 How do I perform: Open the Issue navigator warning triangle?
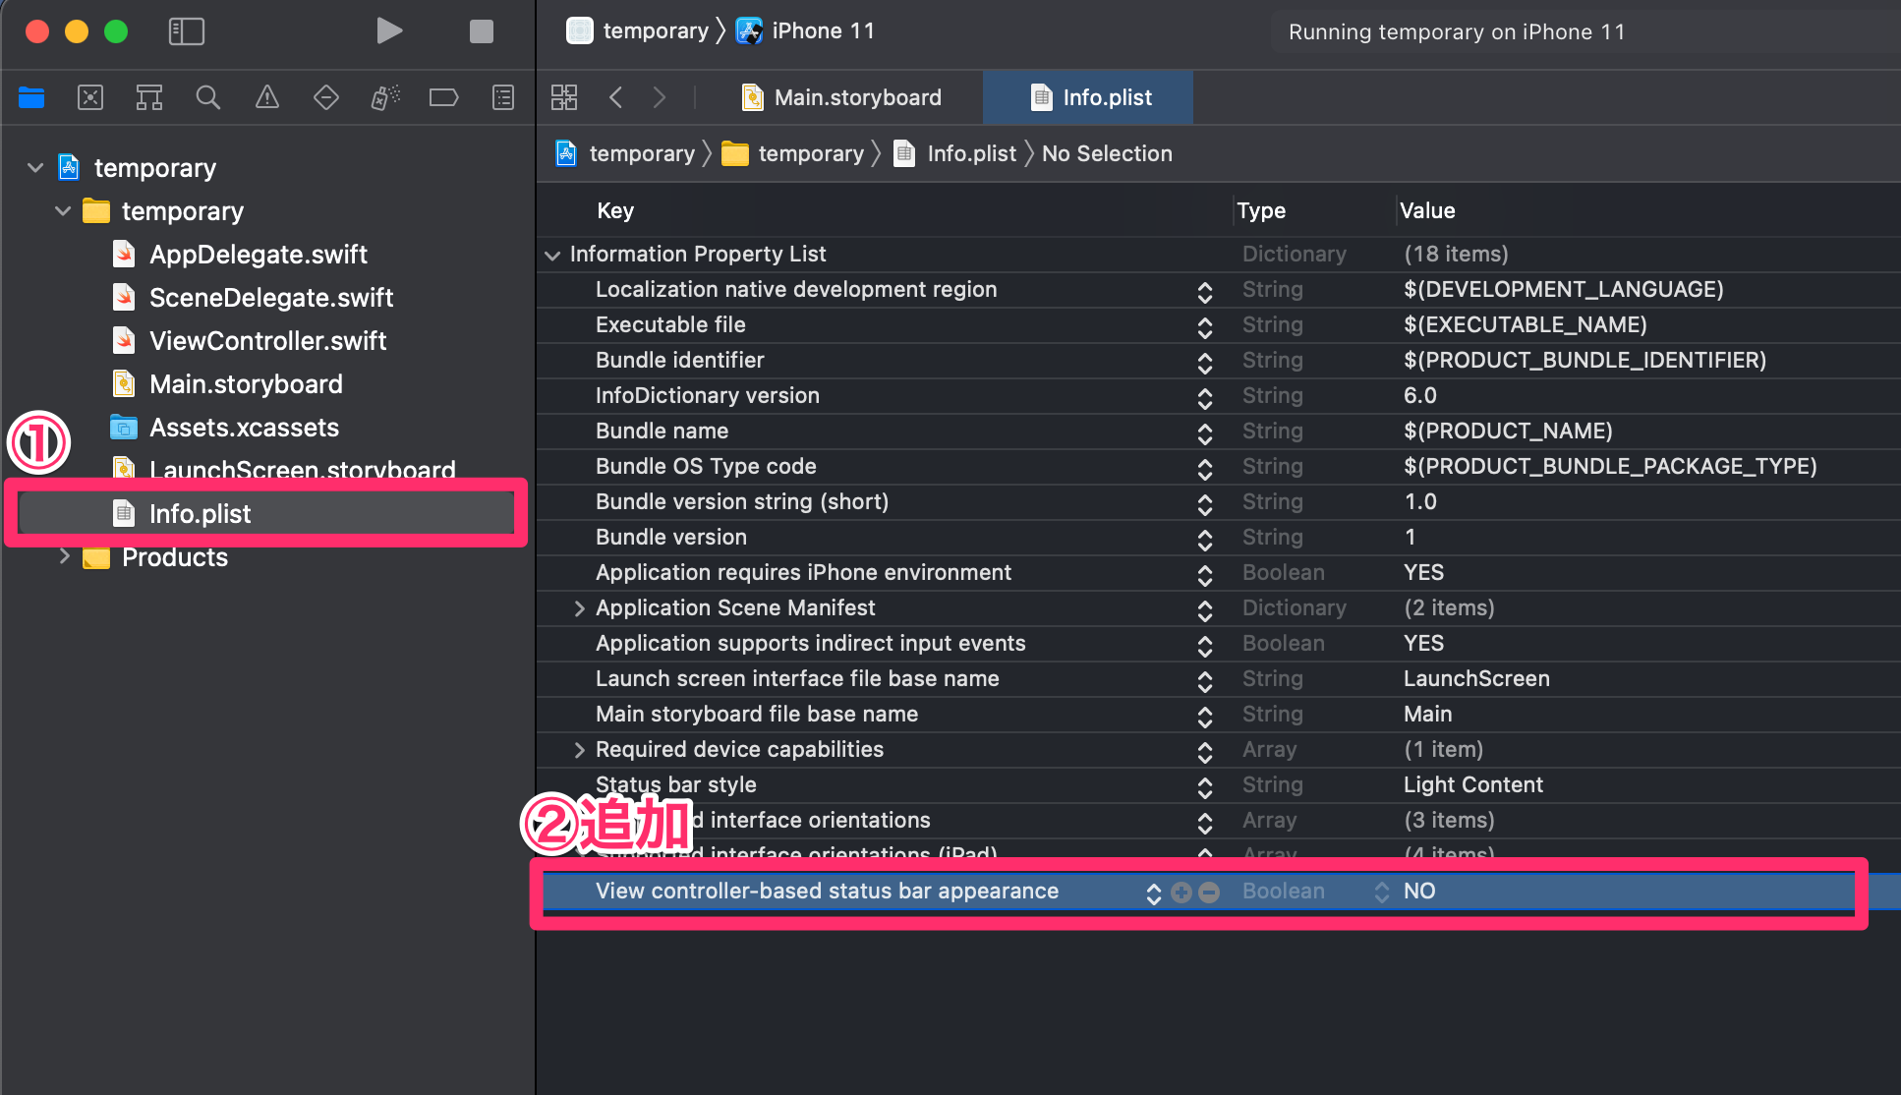pyautogui.click(x=266, y=97)
